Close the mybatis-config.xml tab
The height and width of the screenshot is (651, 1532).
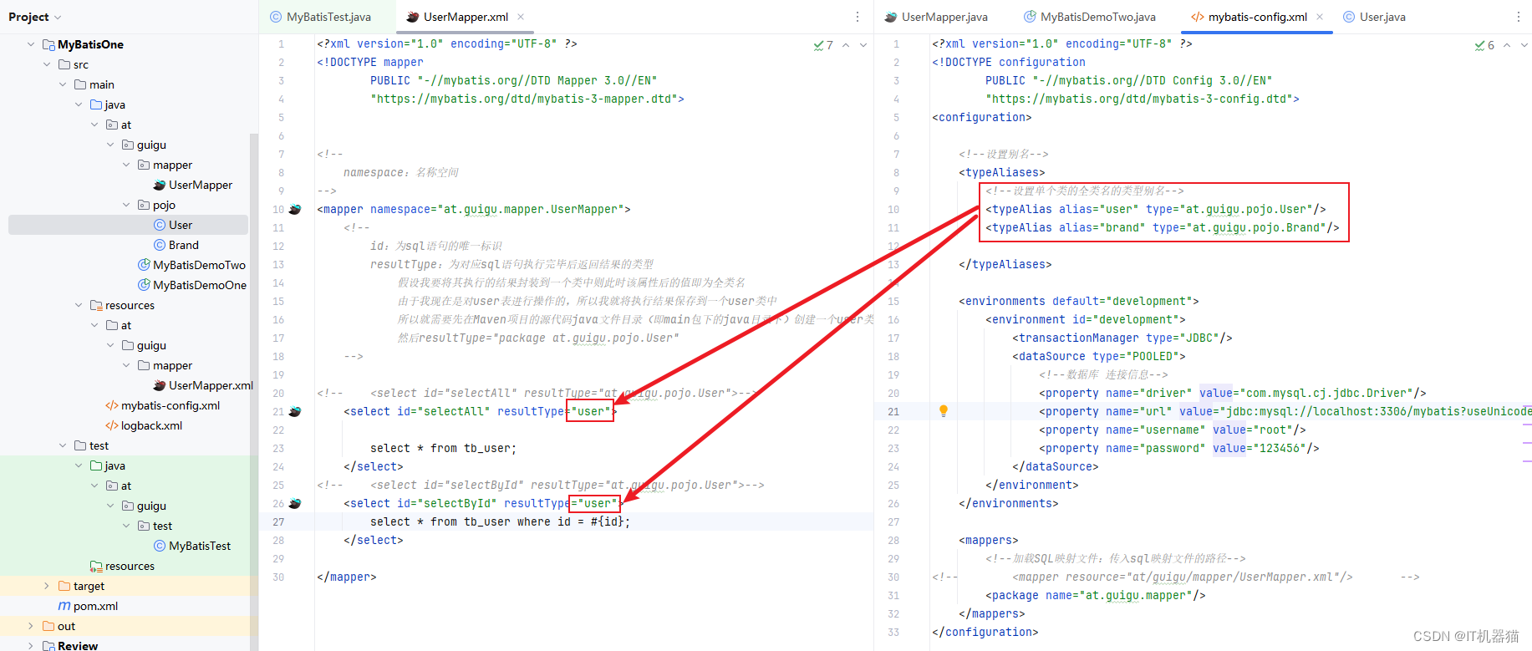(x=1320, y=17)
